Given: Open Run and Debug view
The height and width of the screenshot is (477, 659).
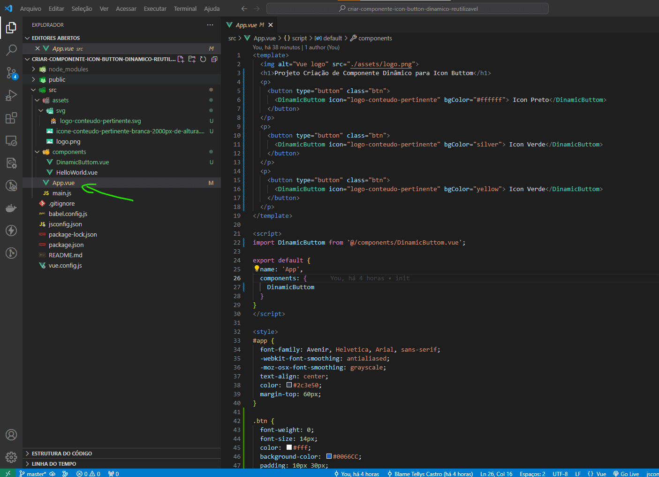Looking at the screenshot, I should (11, 95).
